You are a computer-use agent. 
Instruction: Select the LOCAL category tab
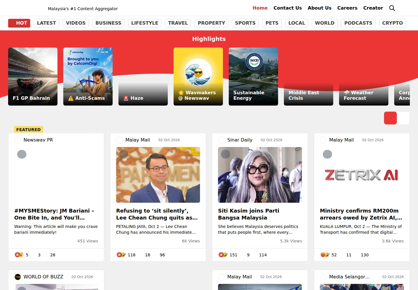tap(297, 23)
